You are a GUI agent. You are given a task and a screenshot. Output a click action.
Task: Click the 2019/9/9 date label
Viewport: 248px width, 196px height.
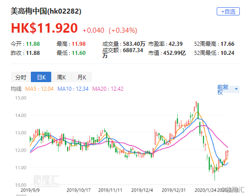point(30,190)
